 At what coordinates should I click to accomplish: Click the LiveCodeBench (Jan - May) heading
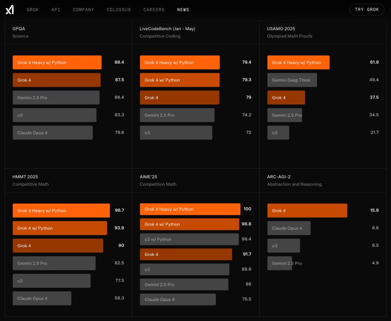pos(167,29)
